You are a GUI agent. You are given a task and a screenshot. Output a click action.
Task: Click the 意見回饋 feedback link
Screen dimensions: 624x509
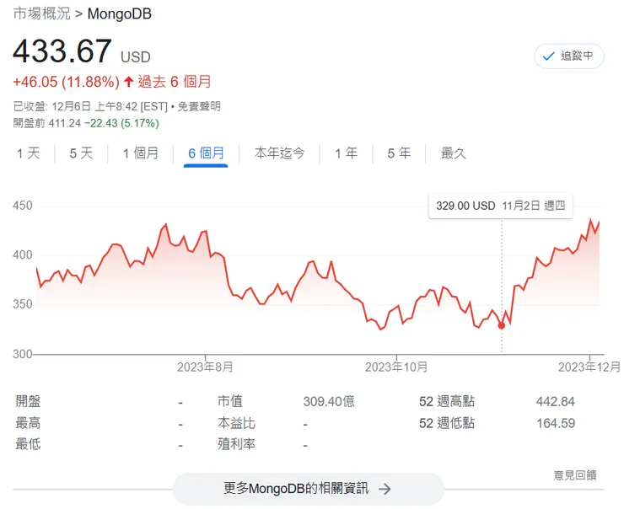click(575, 475)
